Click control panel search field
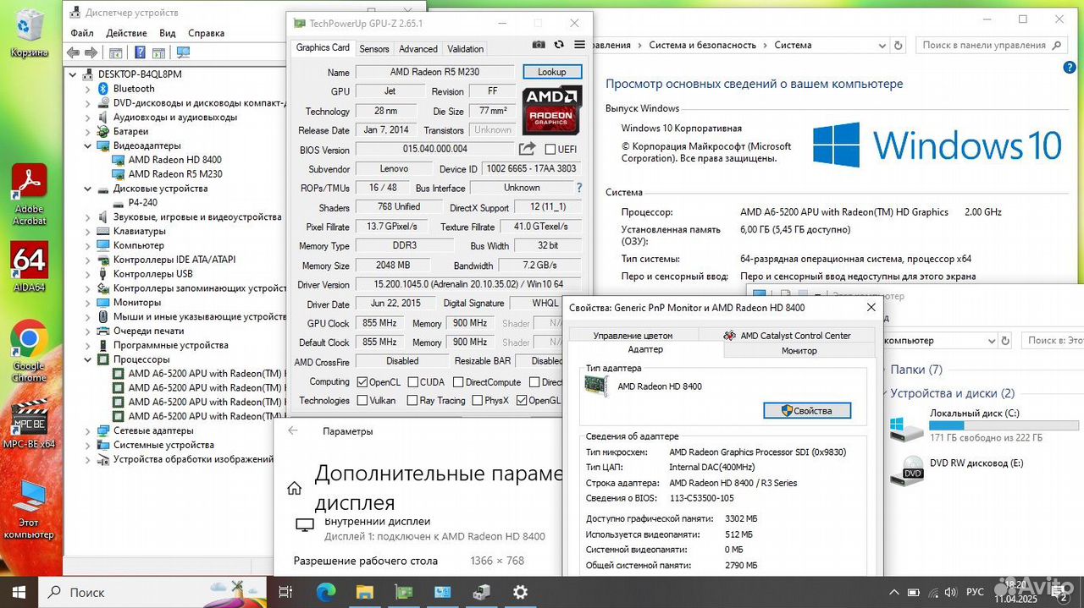Image resolution: width=1084 pixels, height=608 pixels. [x=990, y=45]
